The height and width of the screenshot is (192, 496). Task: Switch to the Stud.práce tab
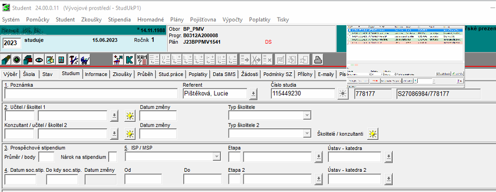(171, 74)
